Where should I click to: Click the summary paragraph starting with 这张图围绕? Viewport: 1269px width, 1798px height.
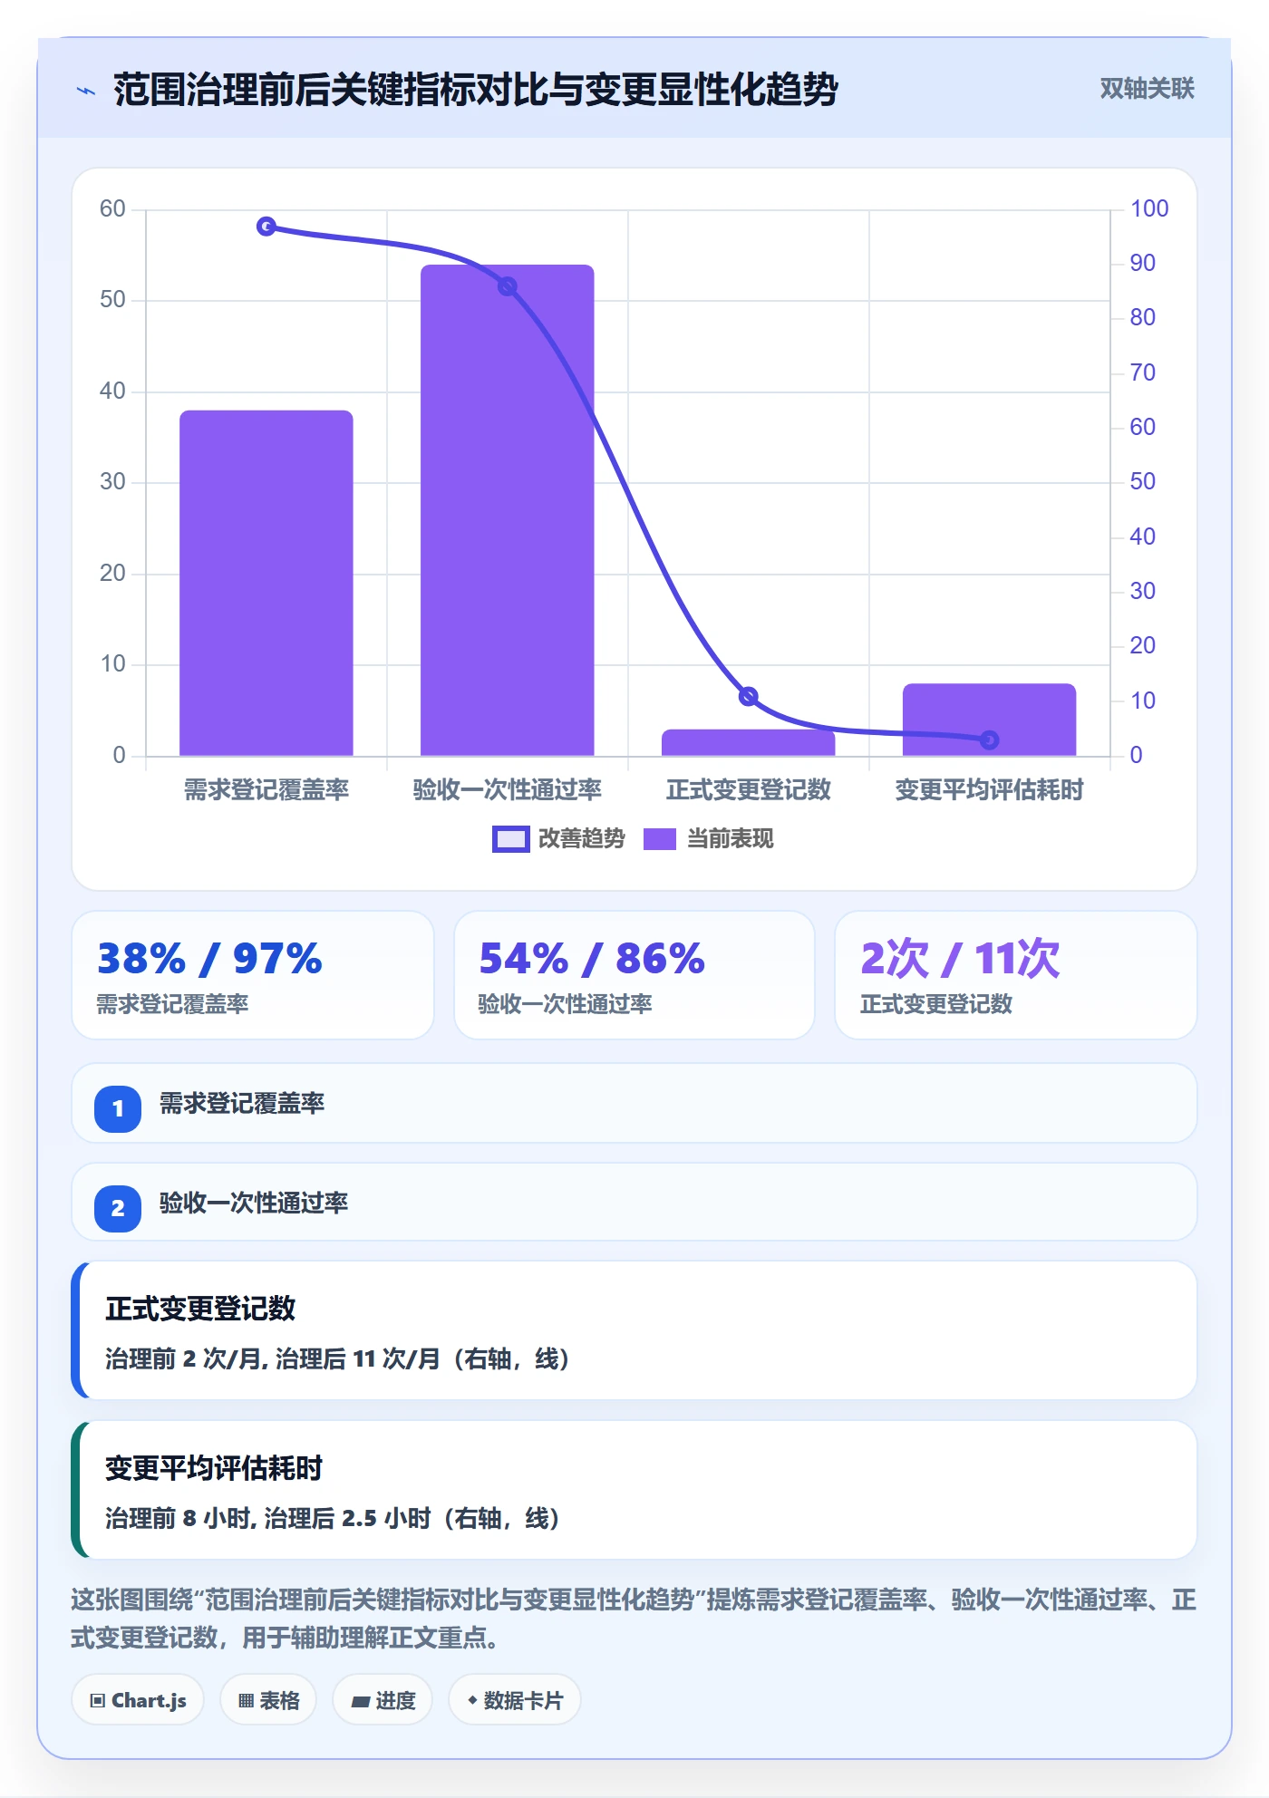[x=634, y=1619]
